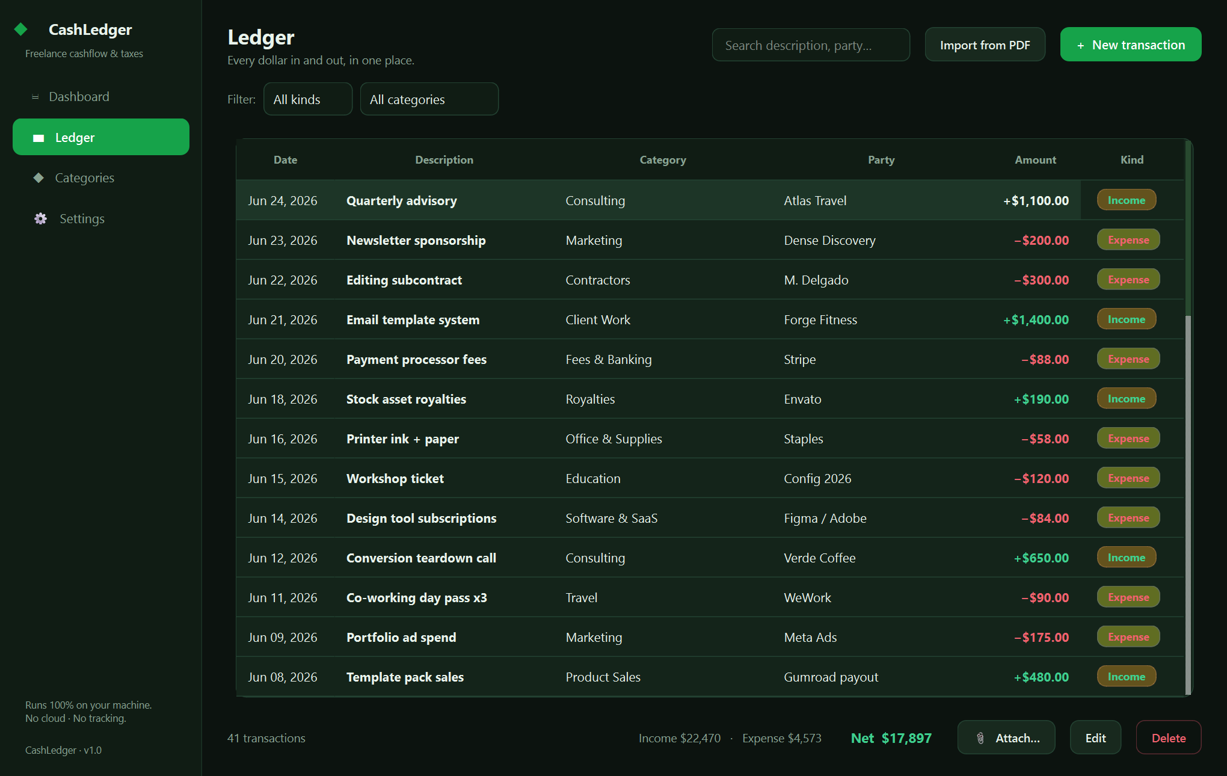Click the Income badge for Forge Fitness
Viewport: 1227px width, 776px height.
(x=1127, y=319)
